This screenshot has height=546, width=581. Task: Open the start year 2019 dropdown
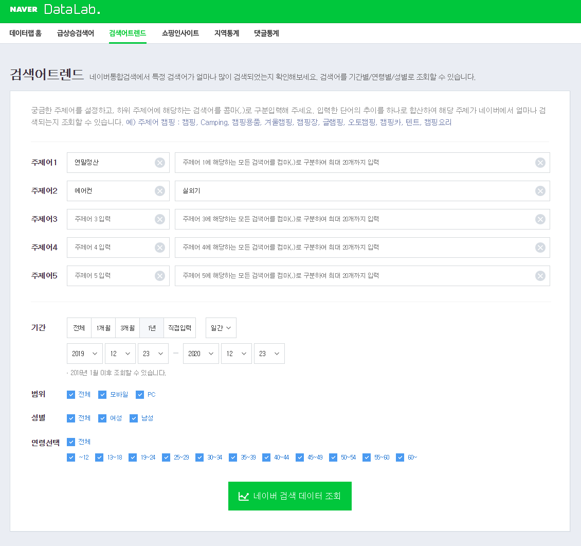coord(84,354)
